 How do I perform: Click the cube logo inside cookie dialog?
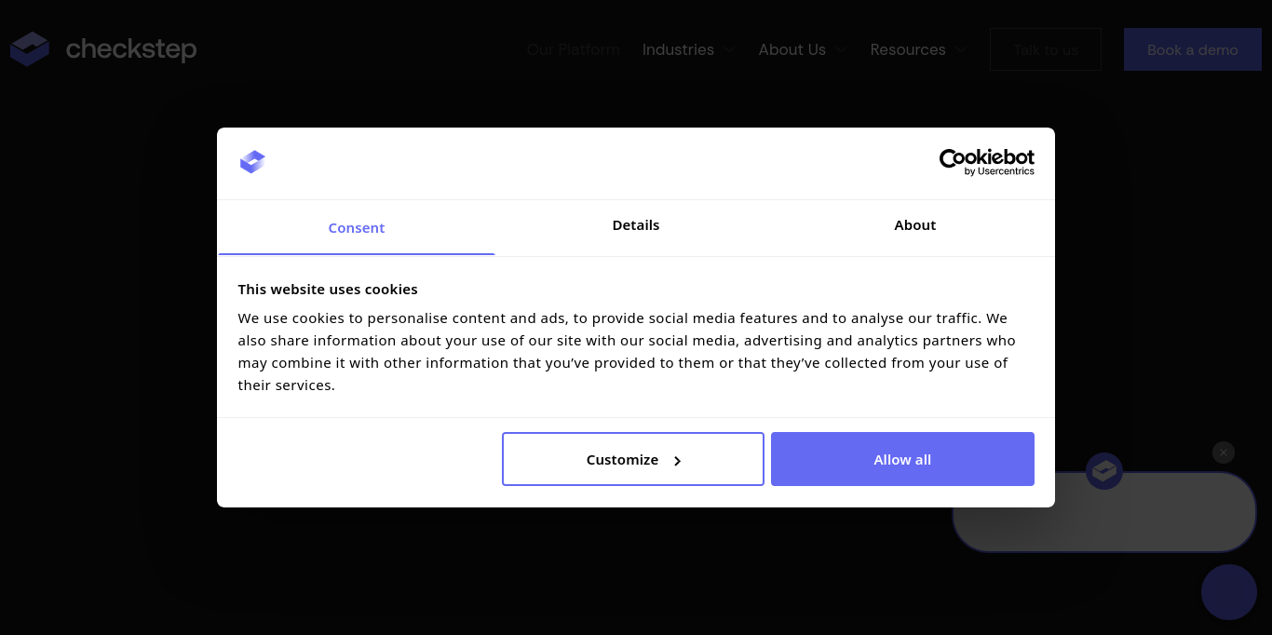[252, 162]
